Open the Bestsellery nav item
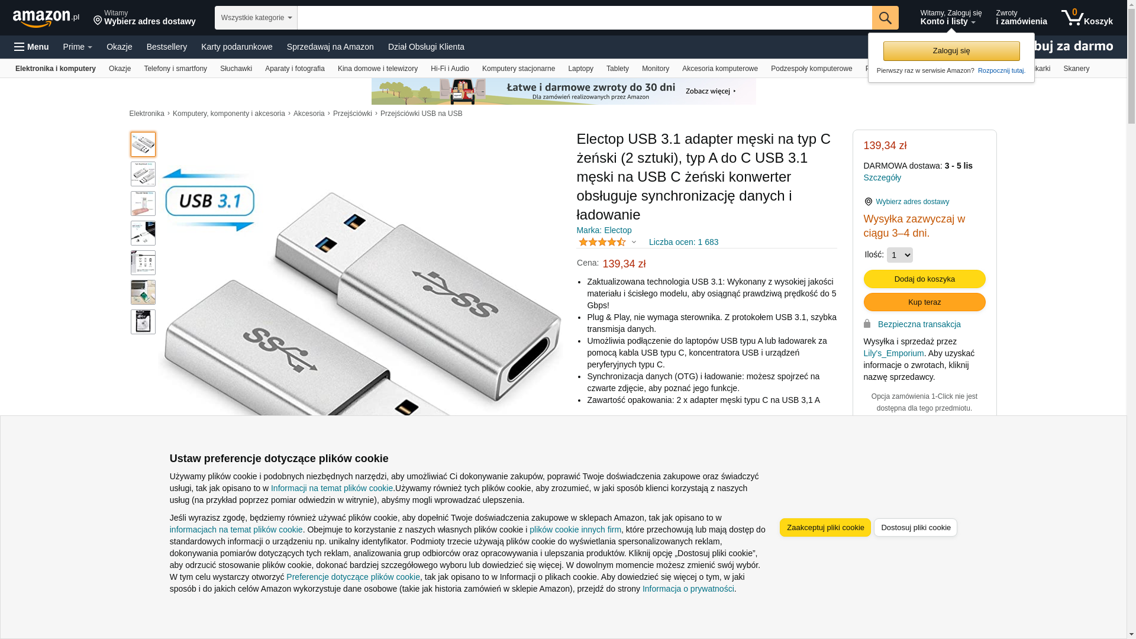Viewport: 1136px width, 639px height. [x=167, y=47]
